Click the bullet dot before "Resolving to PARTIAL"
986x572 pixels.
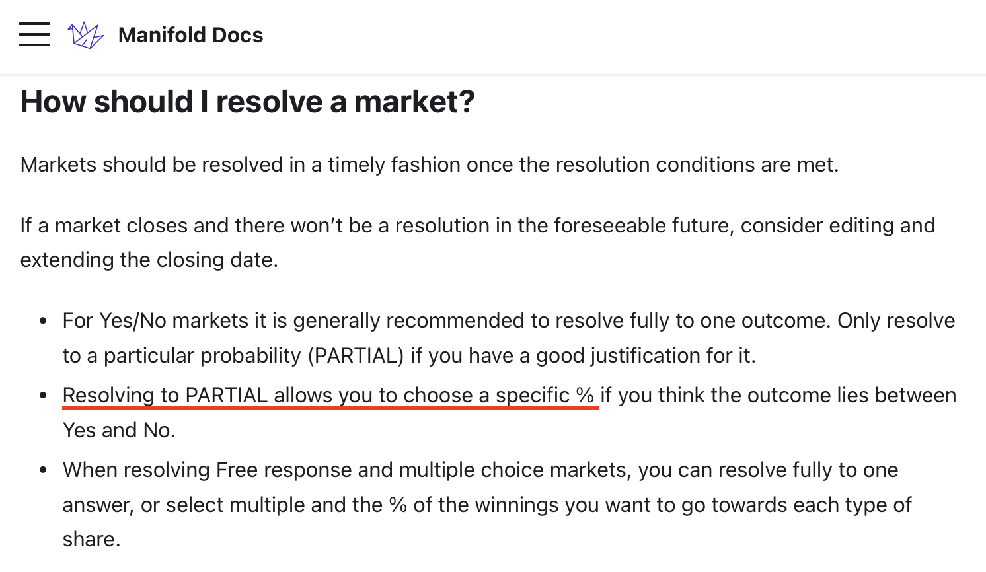click(x=43, y=396)
